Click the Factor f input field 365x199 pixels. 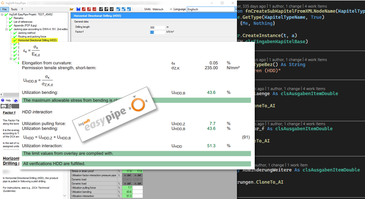[157, 32]
